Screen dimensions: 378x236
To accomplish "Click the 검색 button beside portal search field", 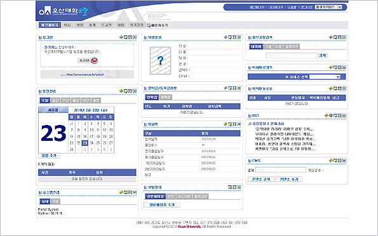I will coord(323,56).
